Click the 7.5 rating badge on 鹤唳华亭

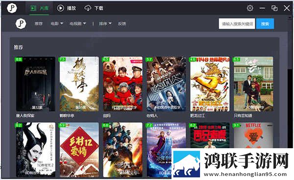coord(62,59)
